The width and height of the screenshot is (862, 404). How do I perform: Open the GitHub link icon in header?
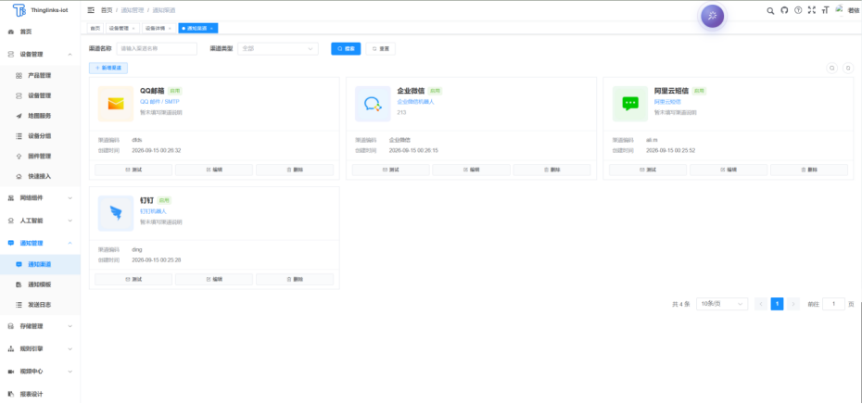(x=784, y=10)
